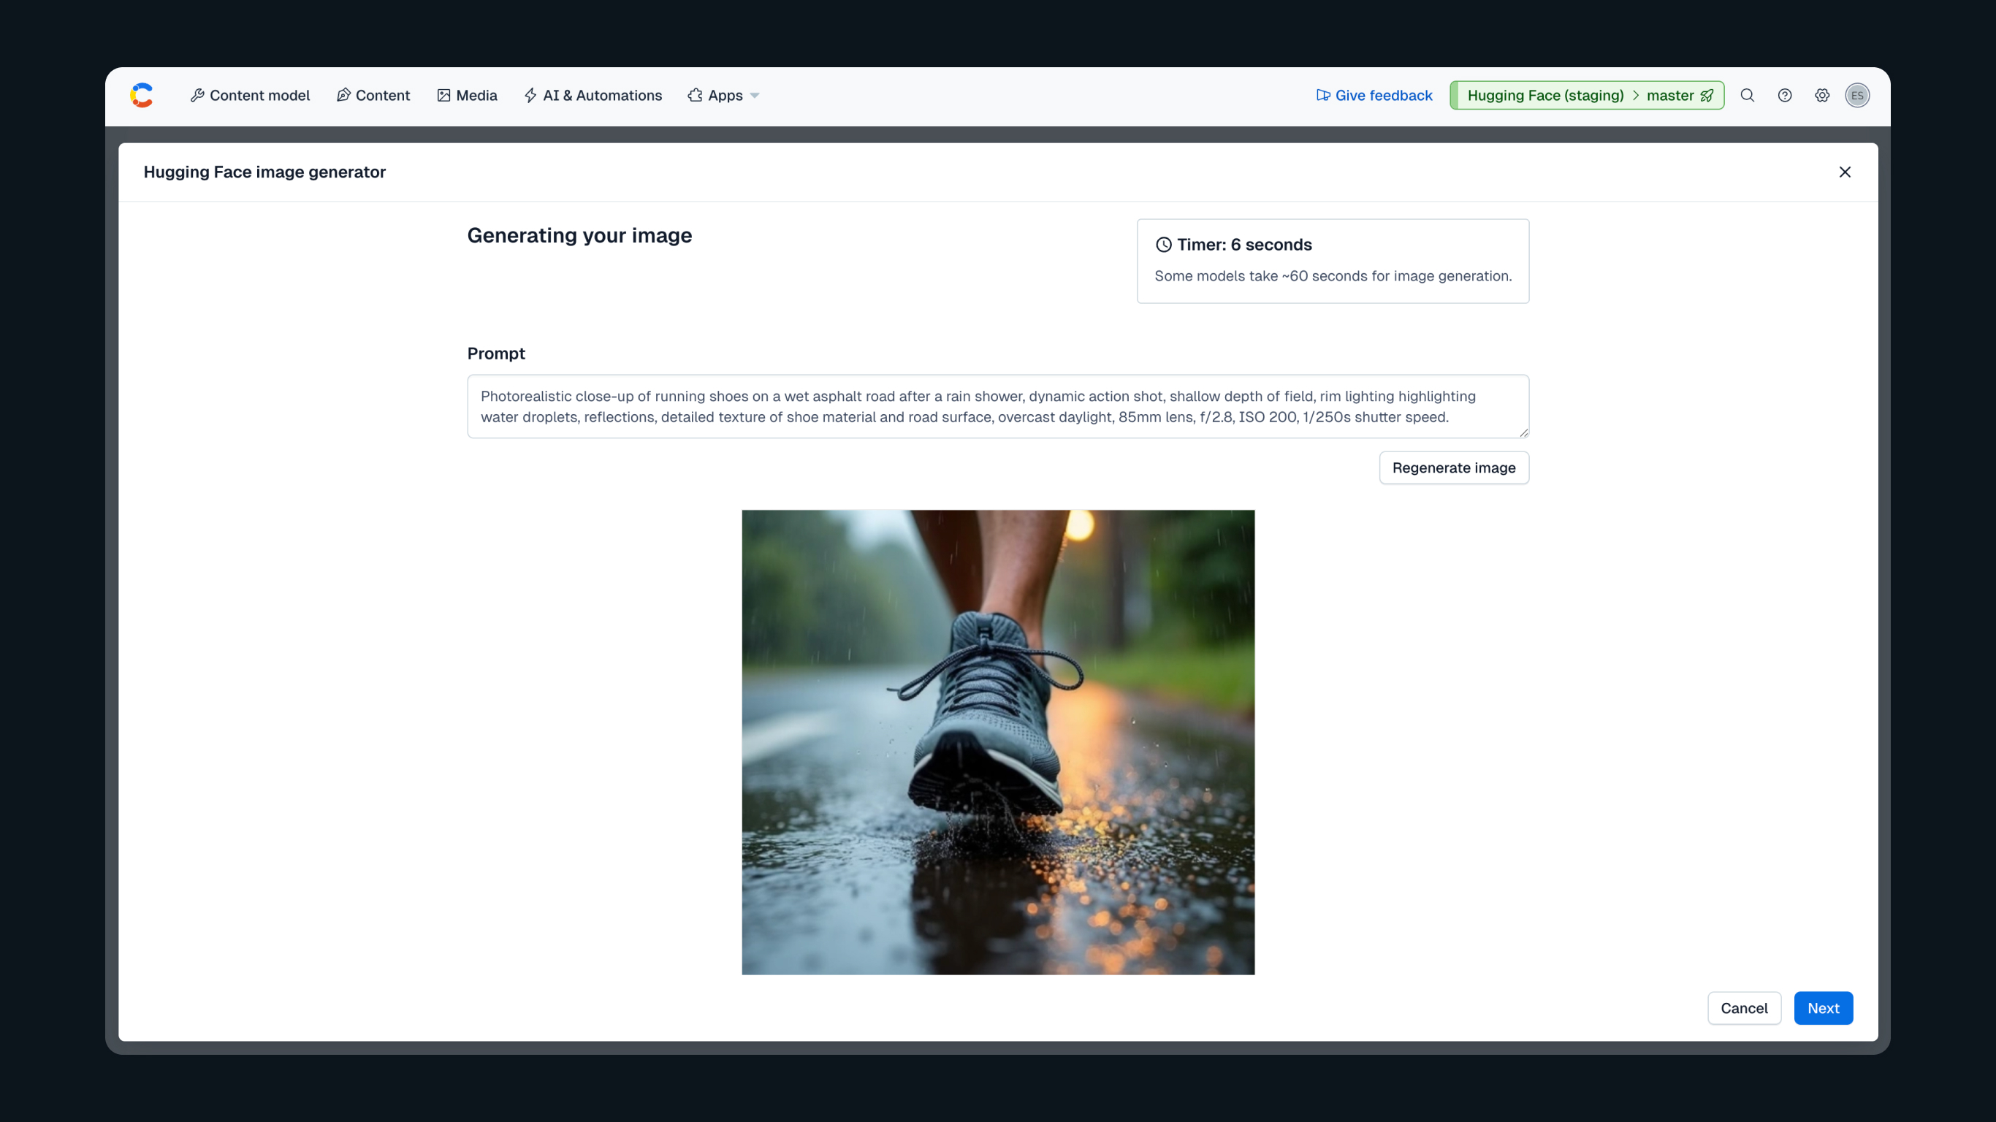
Task: Click the Give feedback link
Action: point(1374,95)
